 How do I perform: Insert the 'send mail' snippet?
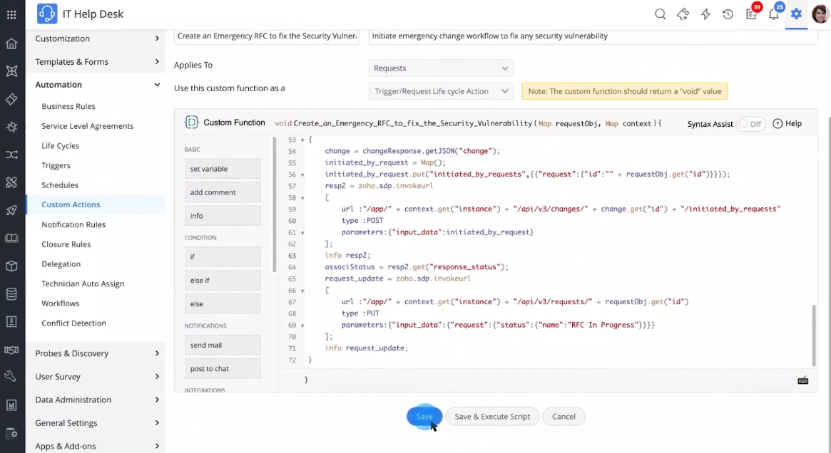pyautogui.click(x=223, y=345)
